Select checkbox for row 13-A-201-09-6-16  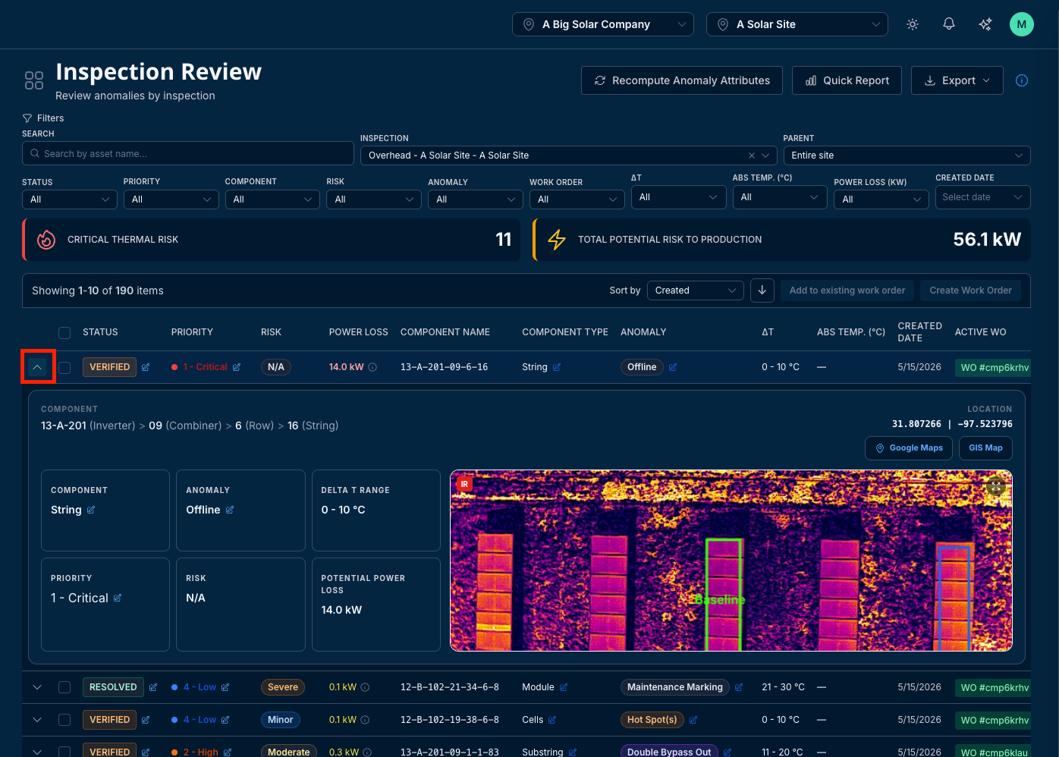64,367
